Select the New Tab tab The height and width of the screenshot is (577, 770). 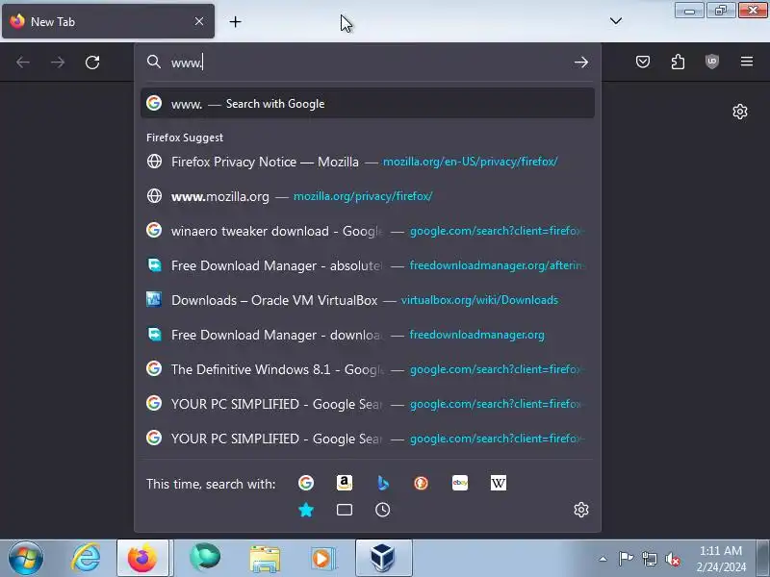pos(108,21)
